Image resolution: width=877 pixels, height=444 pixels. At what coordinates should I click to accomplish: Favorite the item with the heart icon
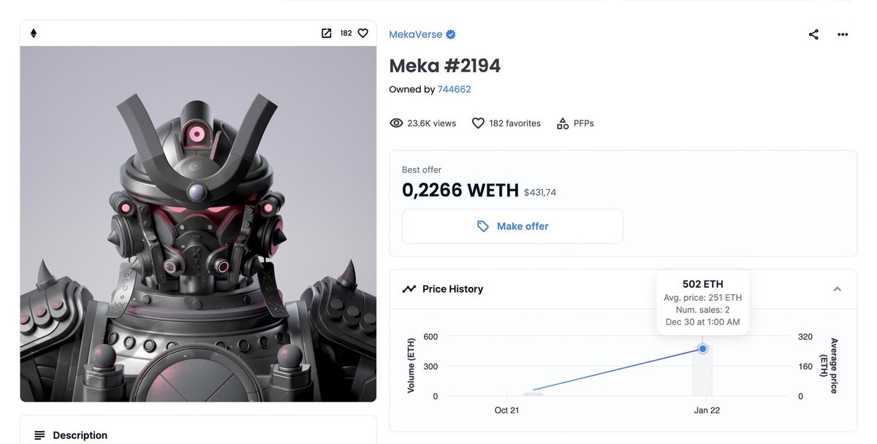(x=362, y=33)
